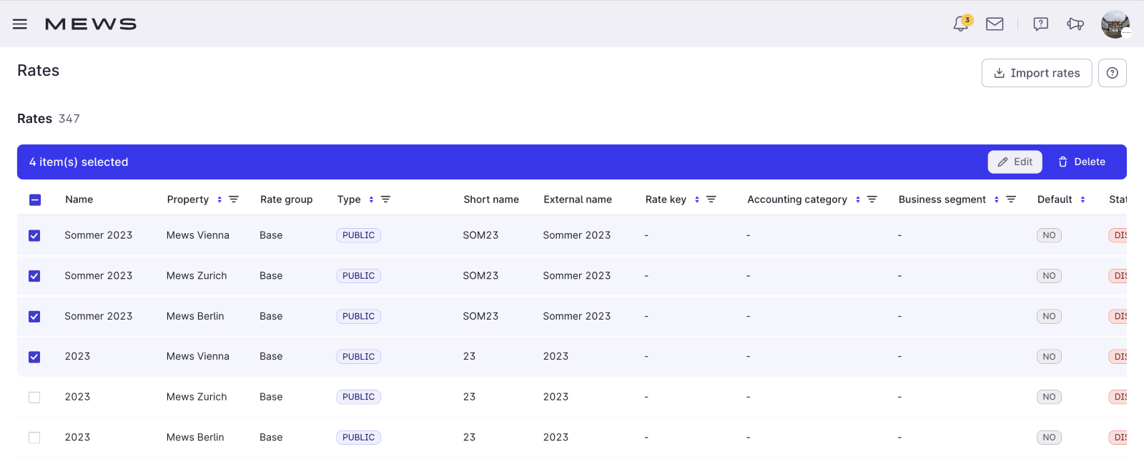Sort by Property column arrows
Image resolution: width=1144 pixels, height=459 pixels.
(x=220, y=199)
